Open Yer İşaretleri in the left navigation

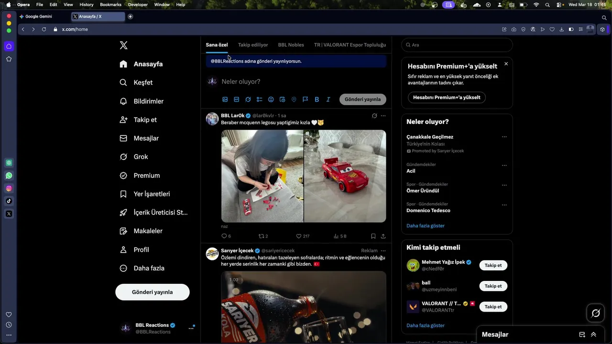pyautogui.click(x=145, y=194)
